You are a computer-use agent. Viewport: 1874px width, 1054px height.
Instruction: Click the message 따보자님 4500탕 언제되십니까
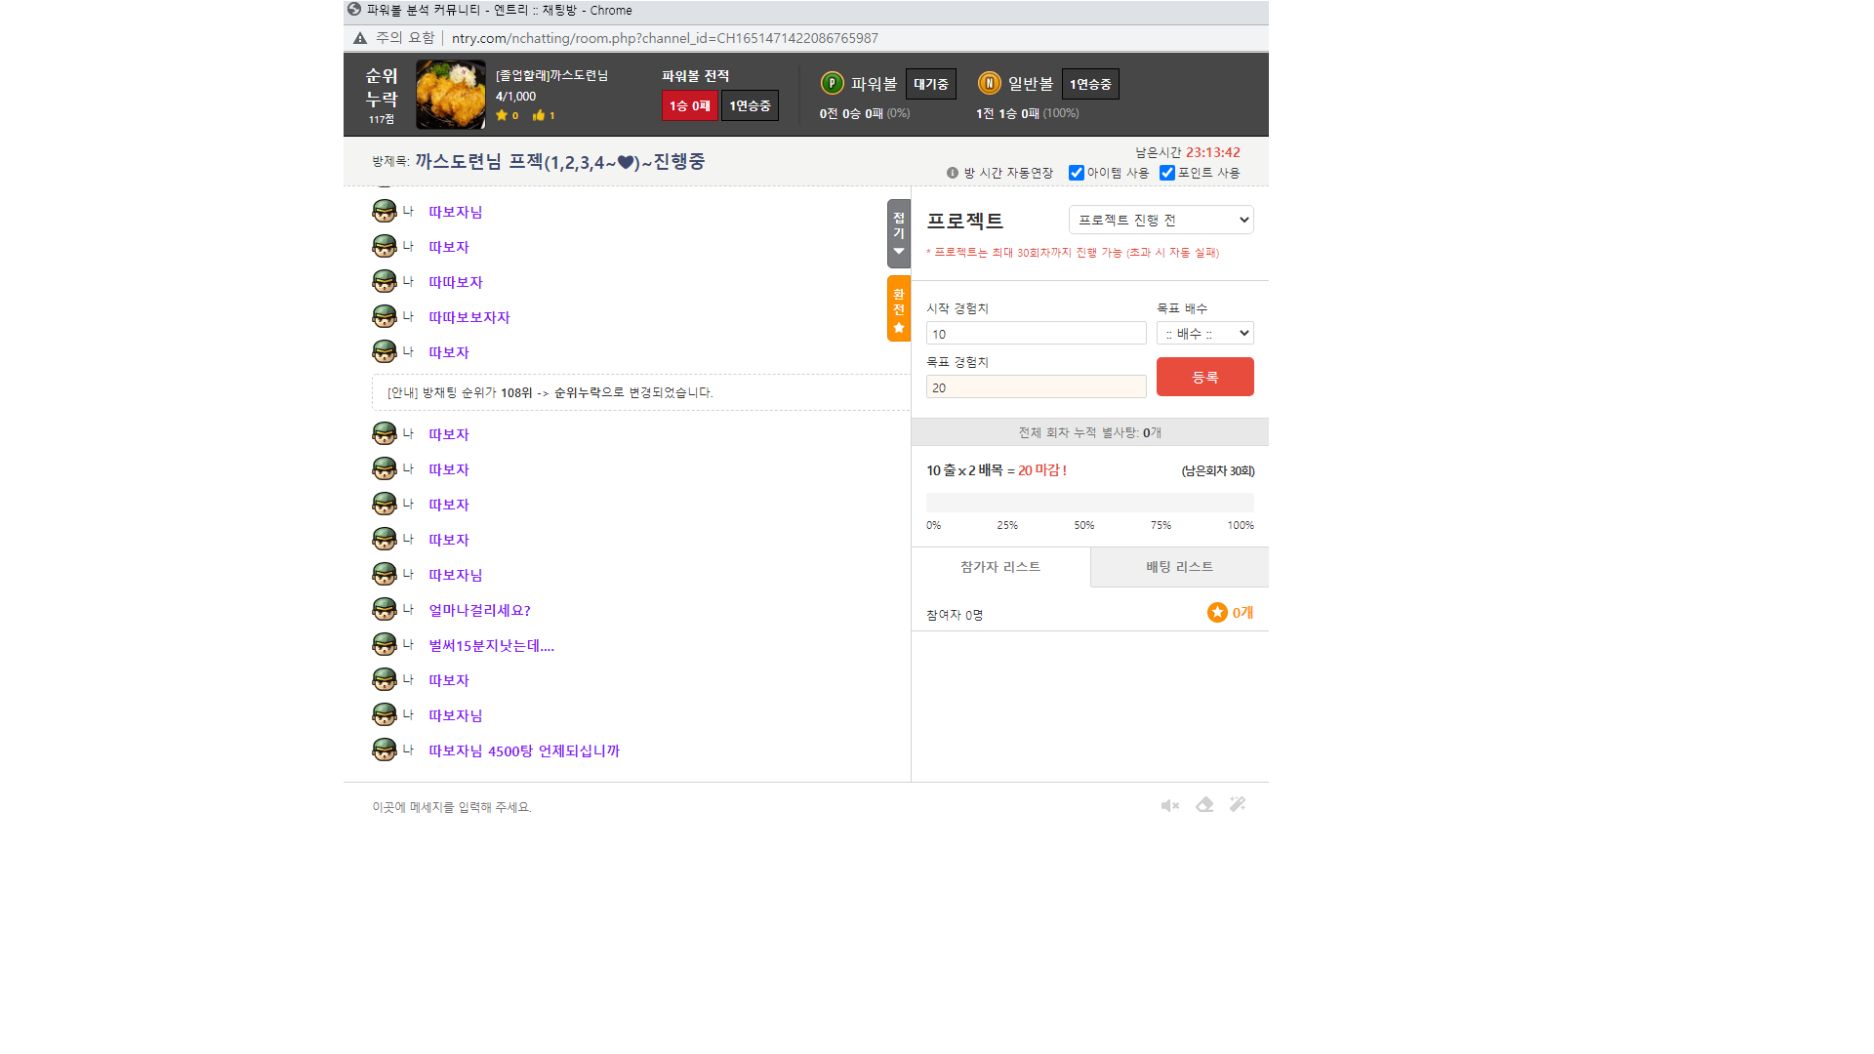click(524, 750)
